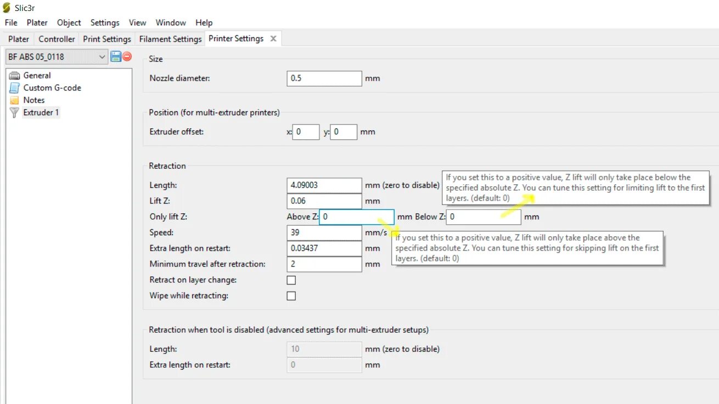Close the Printer Settings tab
This screenshot has width=719, height=404.
point(273,38)
